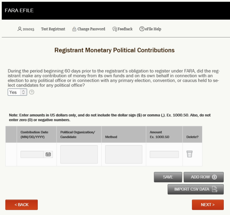Focus the Contribution Date input field

32,154
